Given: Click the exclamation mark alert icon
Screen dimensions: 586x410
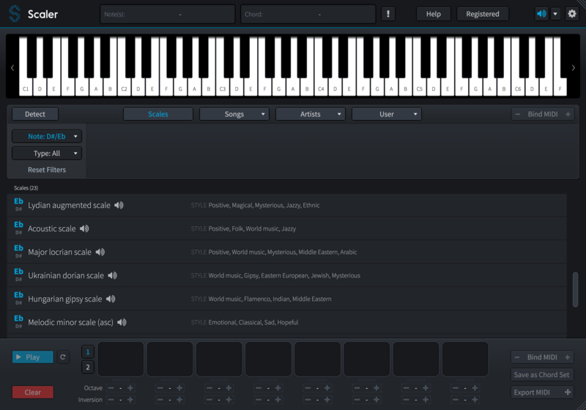Looking at the screenshot, I should point(388,14).
